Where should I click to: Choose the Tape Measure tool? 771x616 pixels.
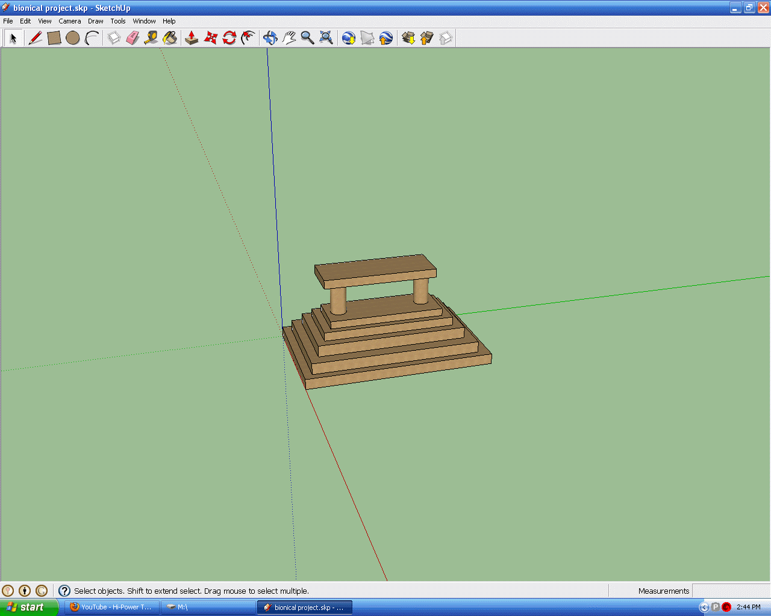151,38
